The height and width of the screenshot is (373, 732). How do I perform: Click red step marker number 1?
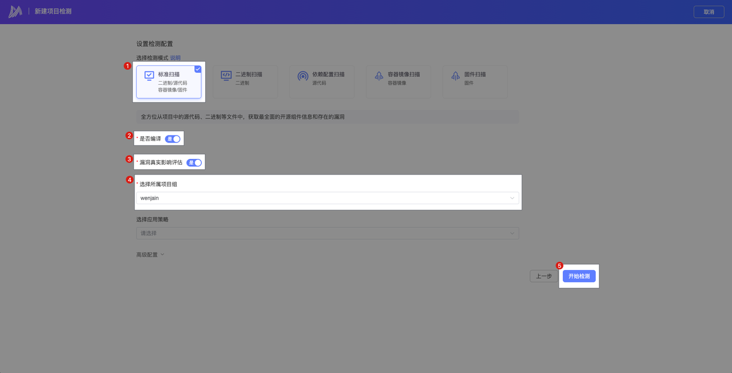[x=128, y=66]
